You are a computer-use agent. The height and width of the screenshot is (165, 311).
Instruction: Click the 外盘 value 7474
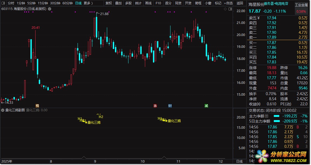272,88
